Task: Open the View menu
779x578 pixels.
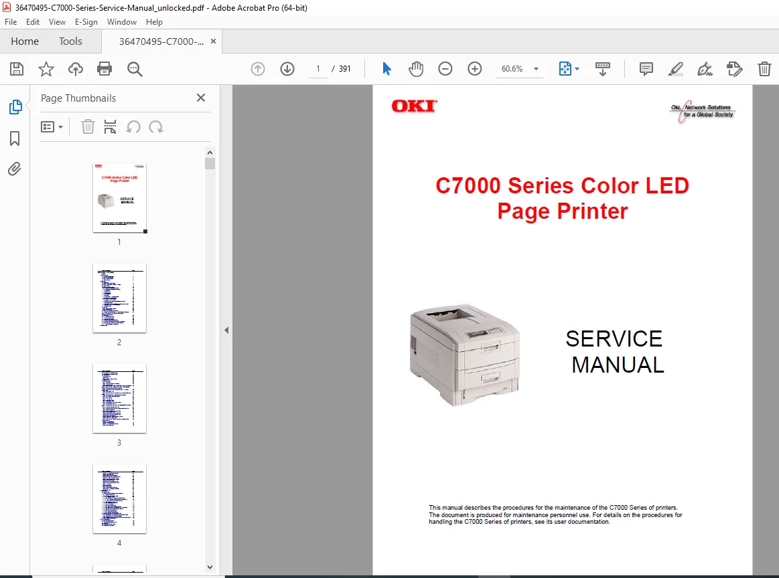Action: click(x=57, y=22)
